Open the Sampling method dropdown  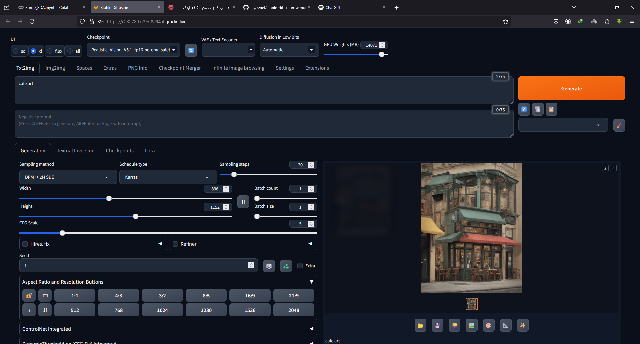pos(68,177)
